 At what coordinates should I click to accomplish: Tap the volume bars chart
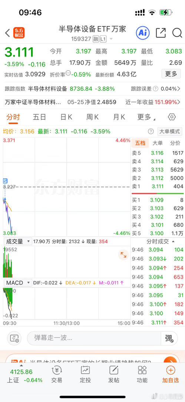[x=67, y=262]
